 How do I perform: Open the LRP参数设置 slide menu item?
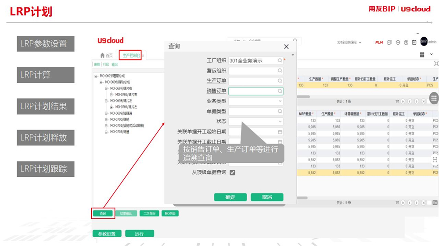(x=46, y=44)
